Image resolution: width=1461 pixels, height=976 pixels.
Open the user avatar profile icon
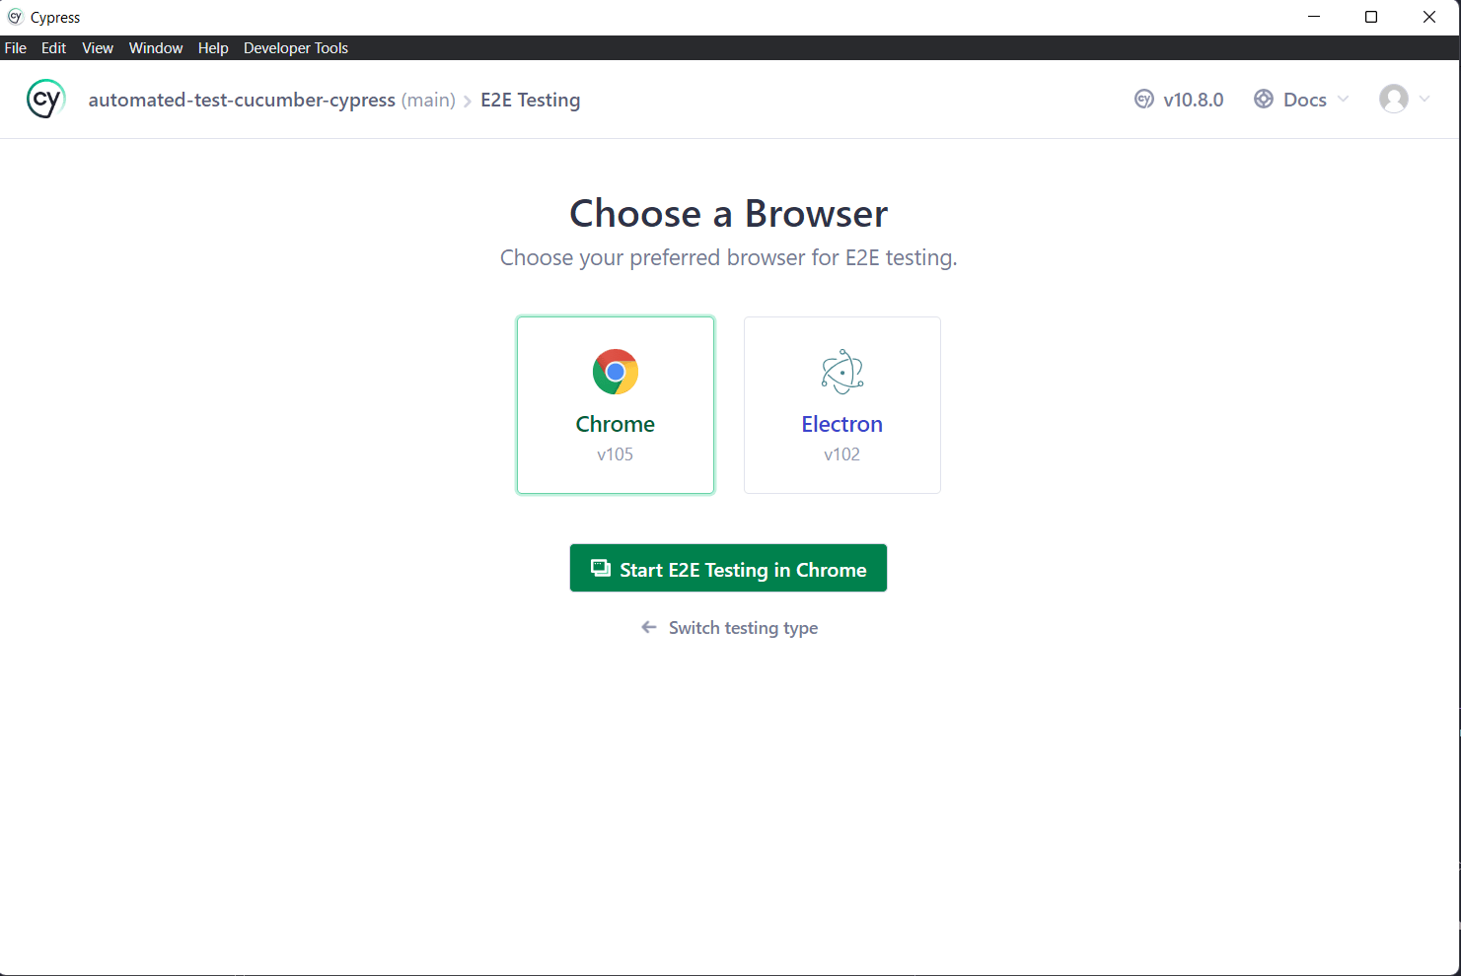1394,99
